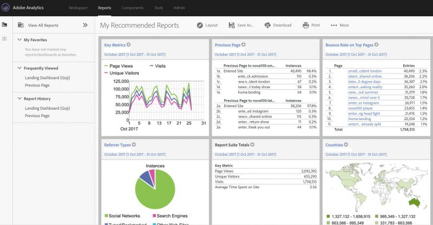Open the Workspace tab
The height and width of the screenshot is (225, 433).
point(78,8)
